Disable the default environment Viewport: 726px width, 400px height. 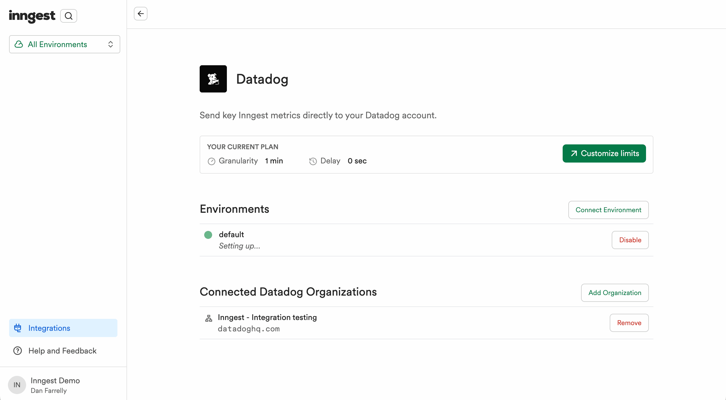(x=630, y=240)
